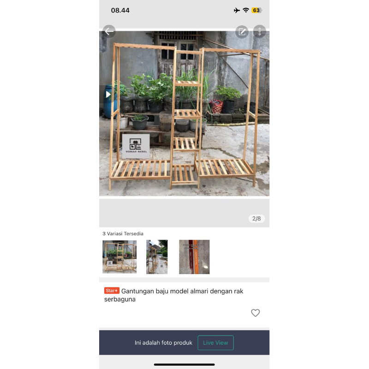
Task: Select the first wardrobe rack variation thumbnail
Action: [119, 257]
